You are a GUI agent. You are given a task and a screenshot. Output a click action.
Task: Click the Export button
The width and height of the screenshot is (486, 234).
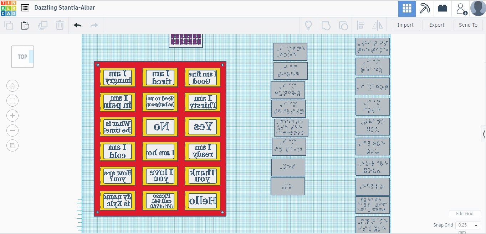(x=437, y=25)
